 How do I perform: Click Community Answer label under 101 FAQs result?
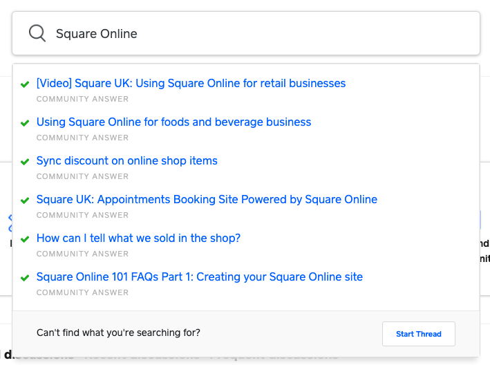coord(82,292)
